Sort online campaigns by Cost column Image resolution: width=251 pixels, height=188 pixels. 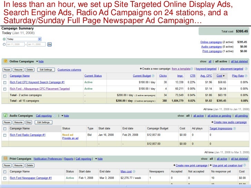[219, 76]
